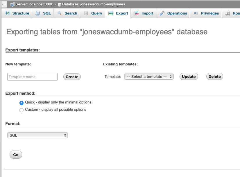240x177 pixels.
Task: Select the magnifying glass Search icon
Action: (x=59, y=13)
